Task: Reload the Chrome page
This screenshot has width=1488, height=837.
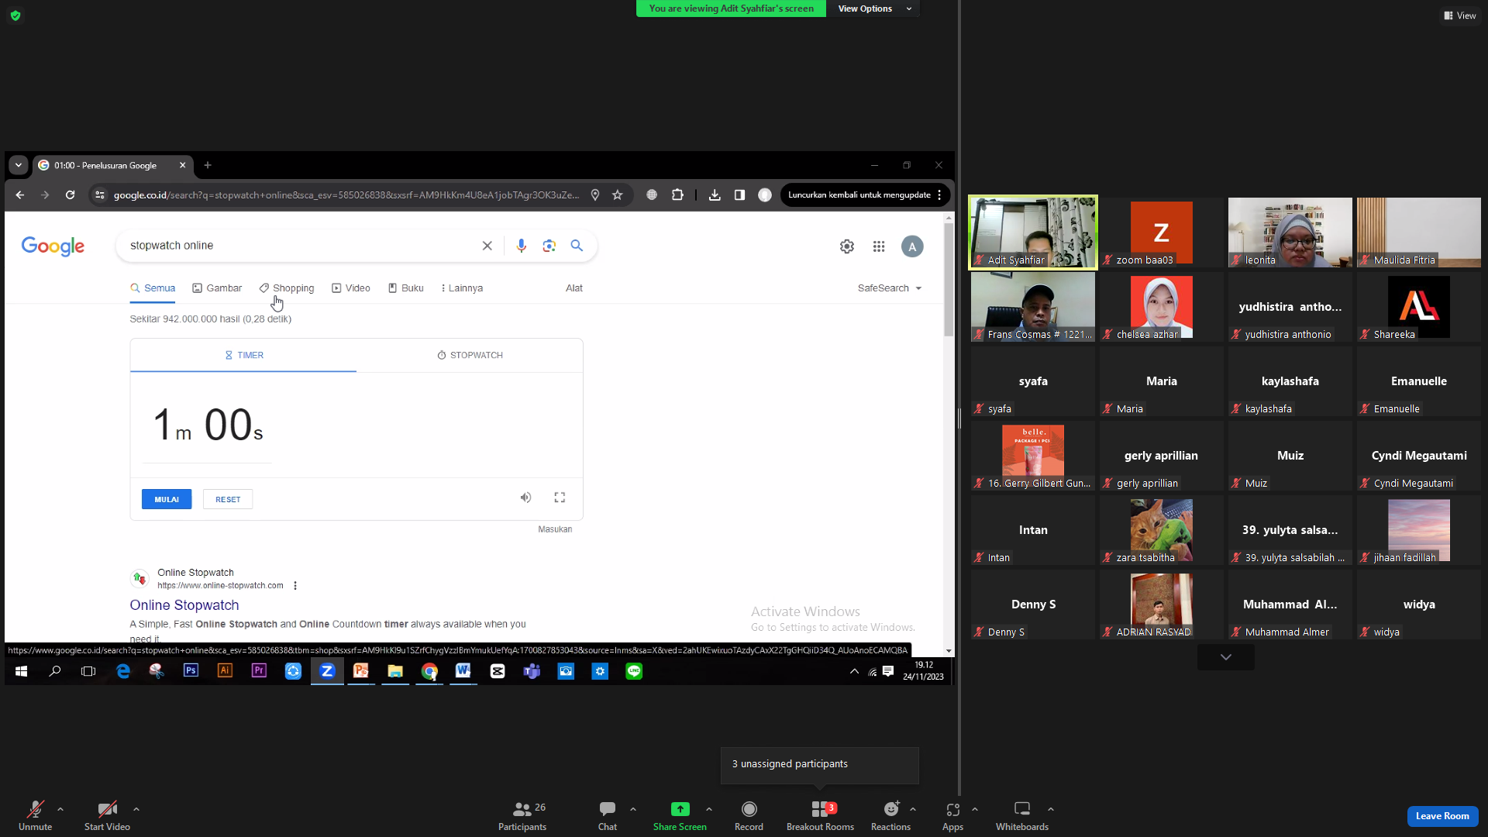Action: (x=71, y=195)
